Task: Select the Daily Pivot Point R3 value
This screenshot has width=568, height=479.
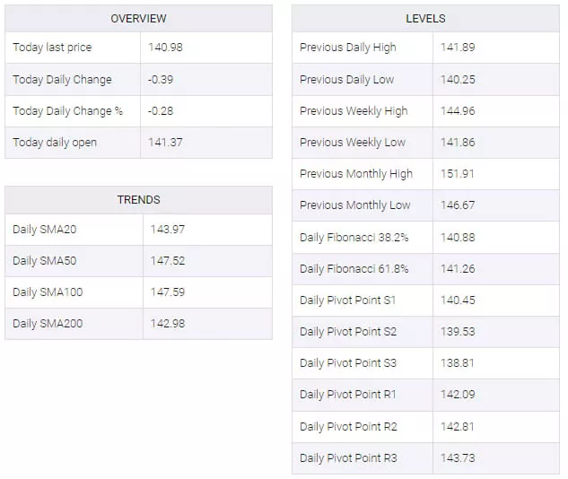Action: 457,458
